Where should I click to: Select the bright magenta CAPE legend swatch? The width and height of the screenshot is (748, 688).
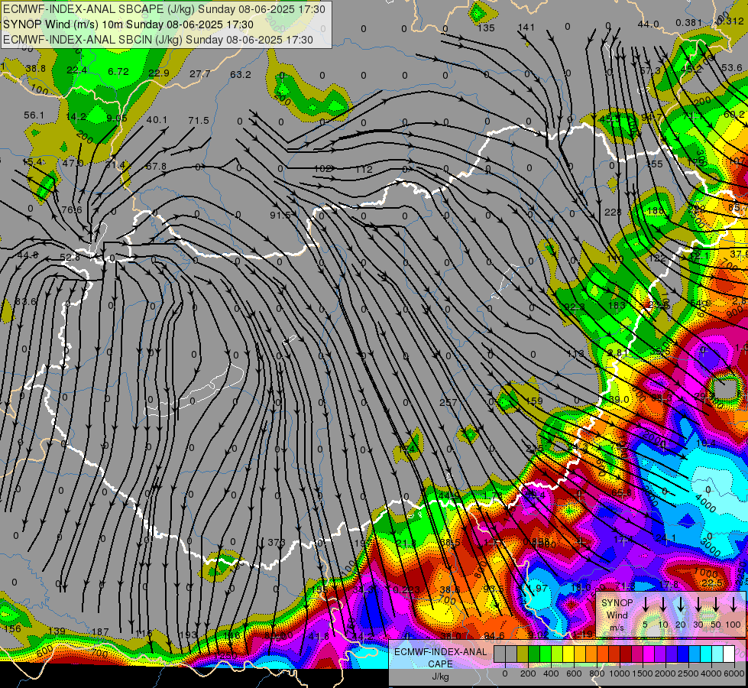tap(649, 654)
